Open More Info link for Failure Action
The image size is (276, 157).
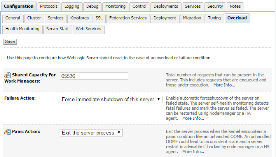[193, 118]
